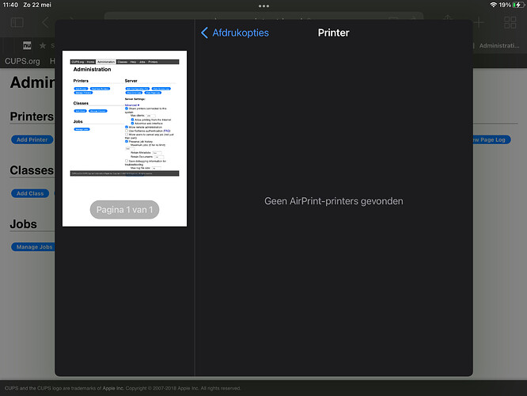Image resolution: width=527 pixels, height=396 pixels.
Task: Click 'Geen AirPrint-printers gevonden' message
Action: pos(333,201)
